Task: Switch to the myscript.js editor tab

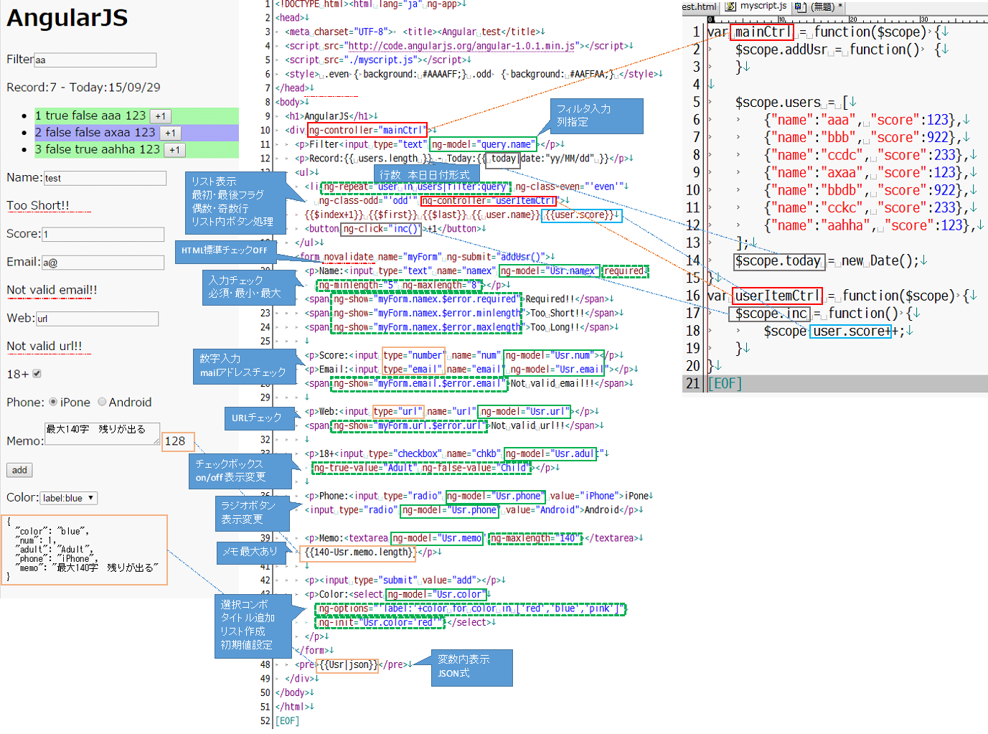Action: tap(763, 6)
